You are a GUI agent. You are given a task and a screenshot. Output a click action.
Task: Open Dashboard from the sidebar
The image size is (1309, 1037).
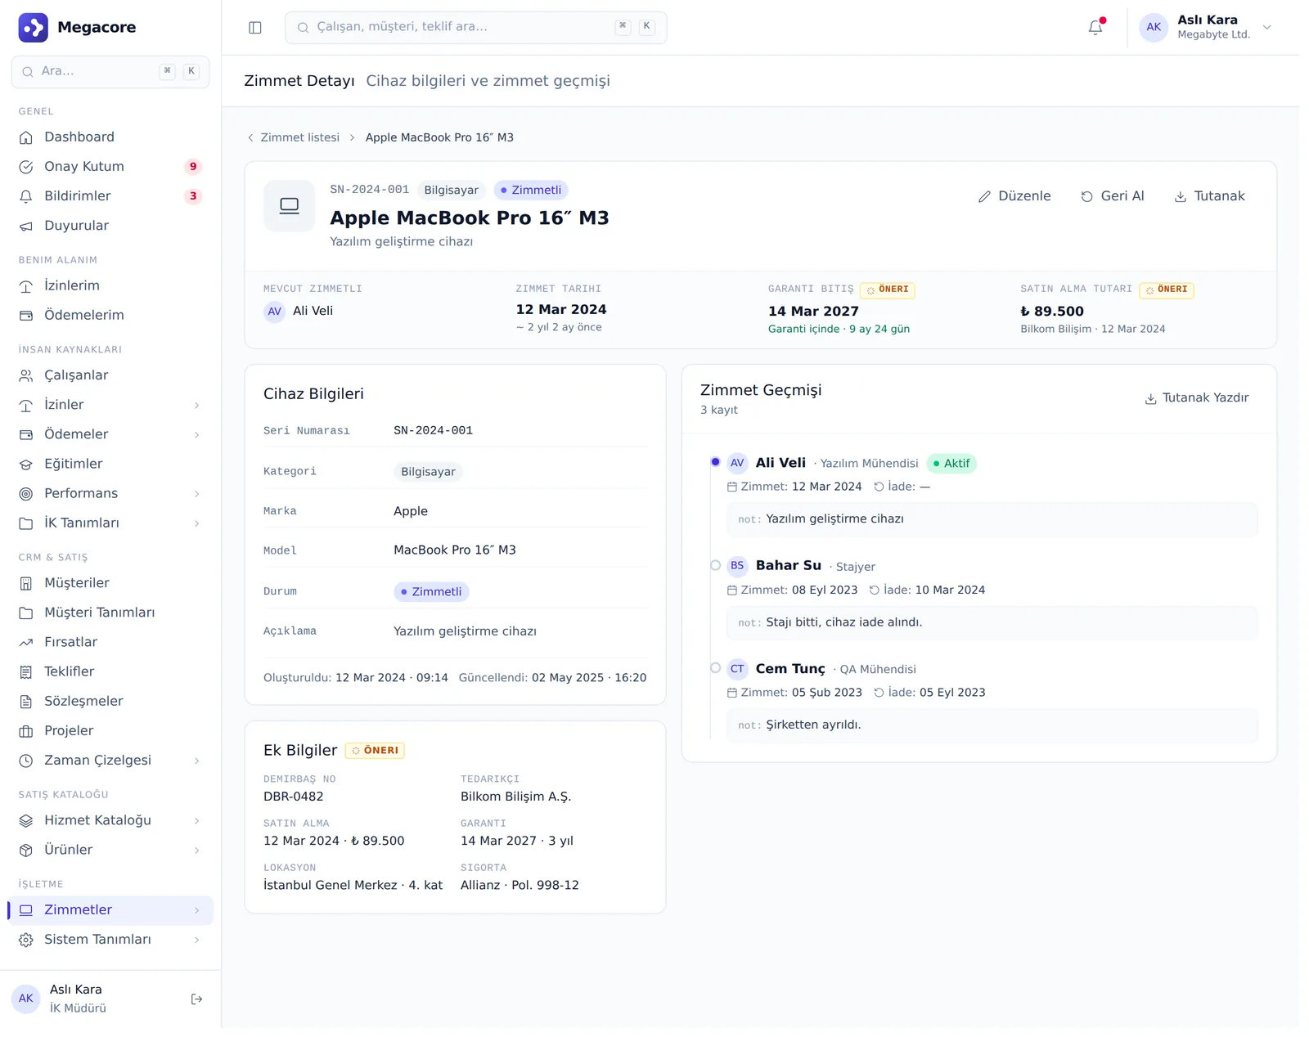[x=110, y=137]
